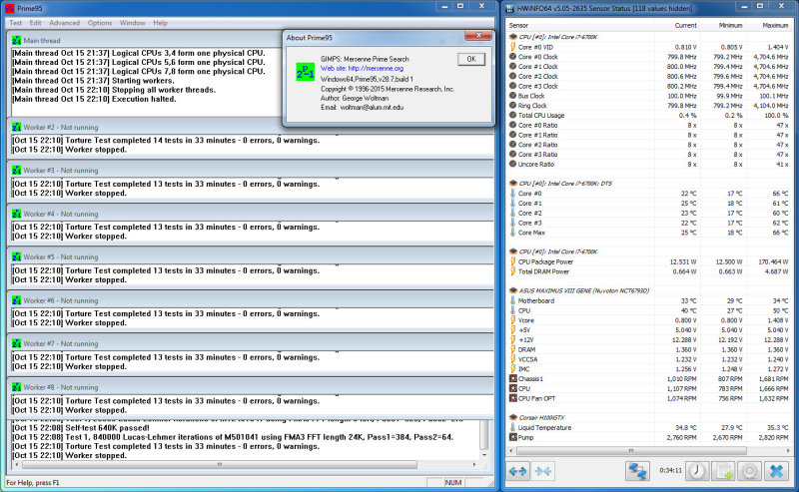Screen dimensions: 799x492
Task: Click the HWiNFO clock reset timer button
Action: pos(697,471)
